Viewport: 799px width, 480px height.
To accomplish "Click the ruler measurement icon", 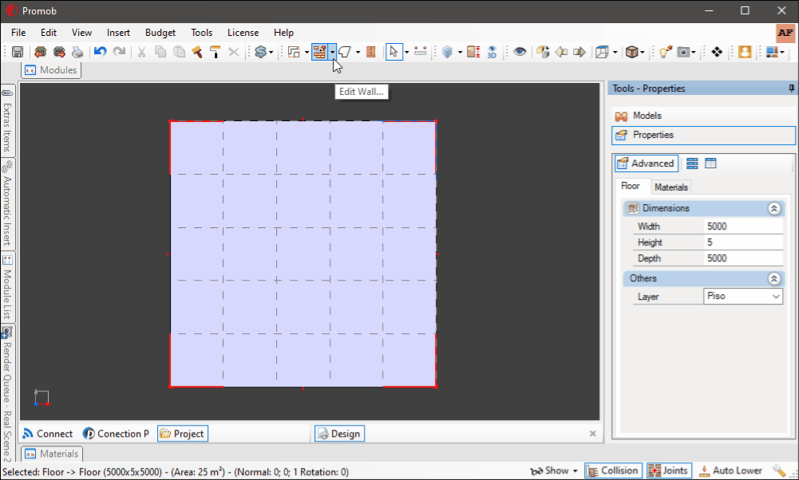I will point(421,52).
